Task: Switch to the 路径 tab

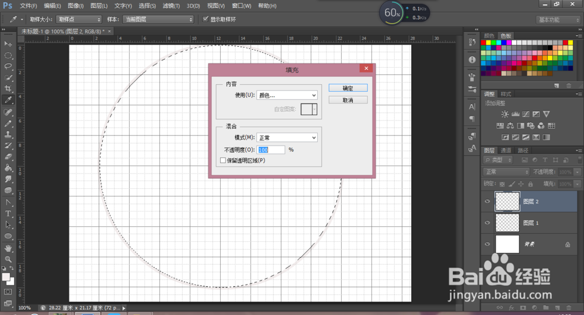Action: pyautogui.click(x=523, y=151)
